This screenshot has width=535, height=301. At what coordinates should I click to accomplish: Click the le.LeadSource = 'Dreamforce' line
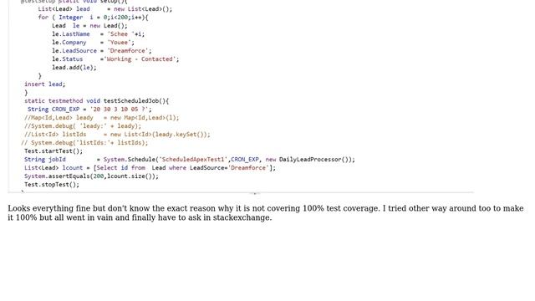tap(102, 50)
